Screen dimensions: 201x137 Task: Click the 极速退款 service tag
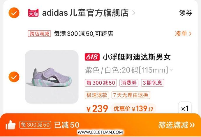97,95
